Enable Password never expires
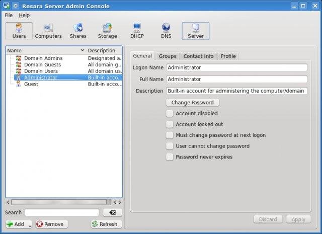 (x=170, y=157)
